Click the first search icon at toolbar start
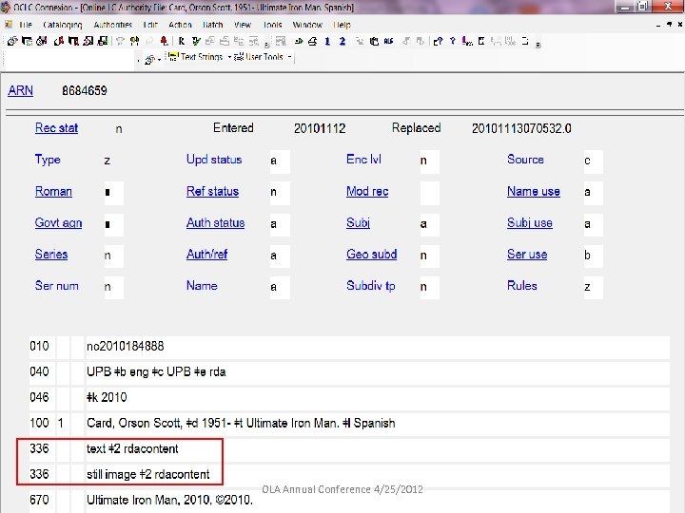 [x=12, y=41]
